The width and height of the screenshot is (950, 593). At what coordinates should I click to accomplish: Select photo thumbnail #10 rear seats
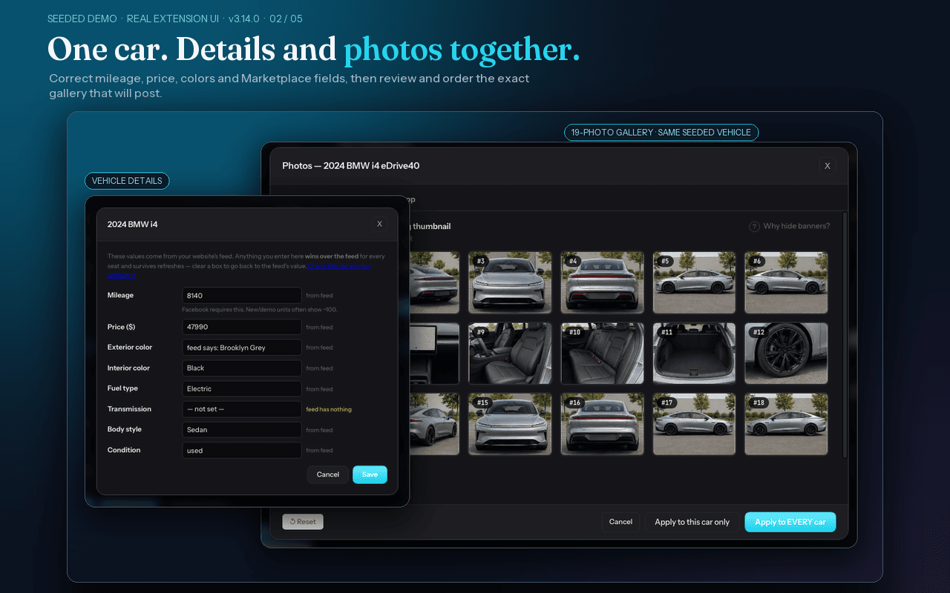tap(602, 354)
